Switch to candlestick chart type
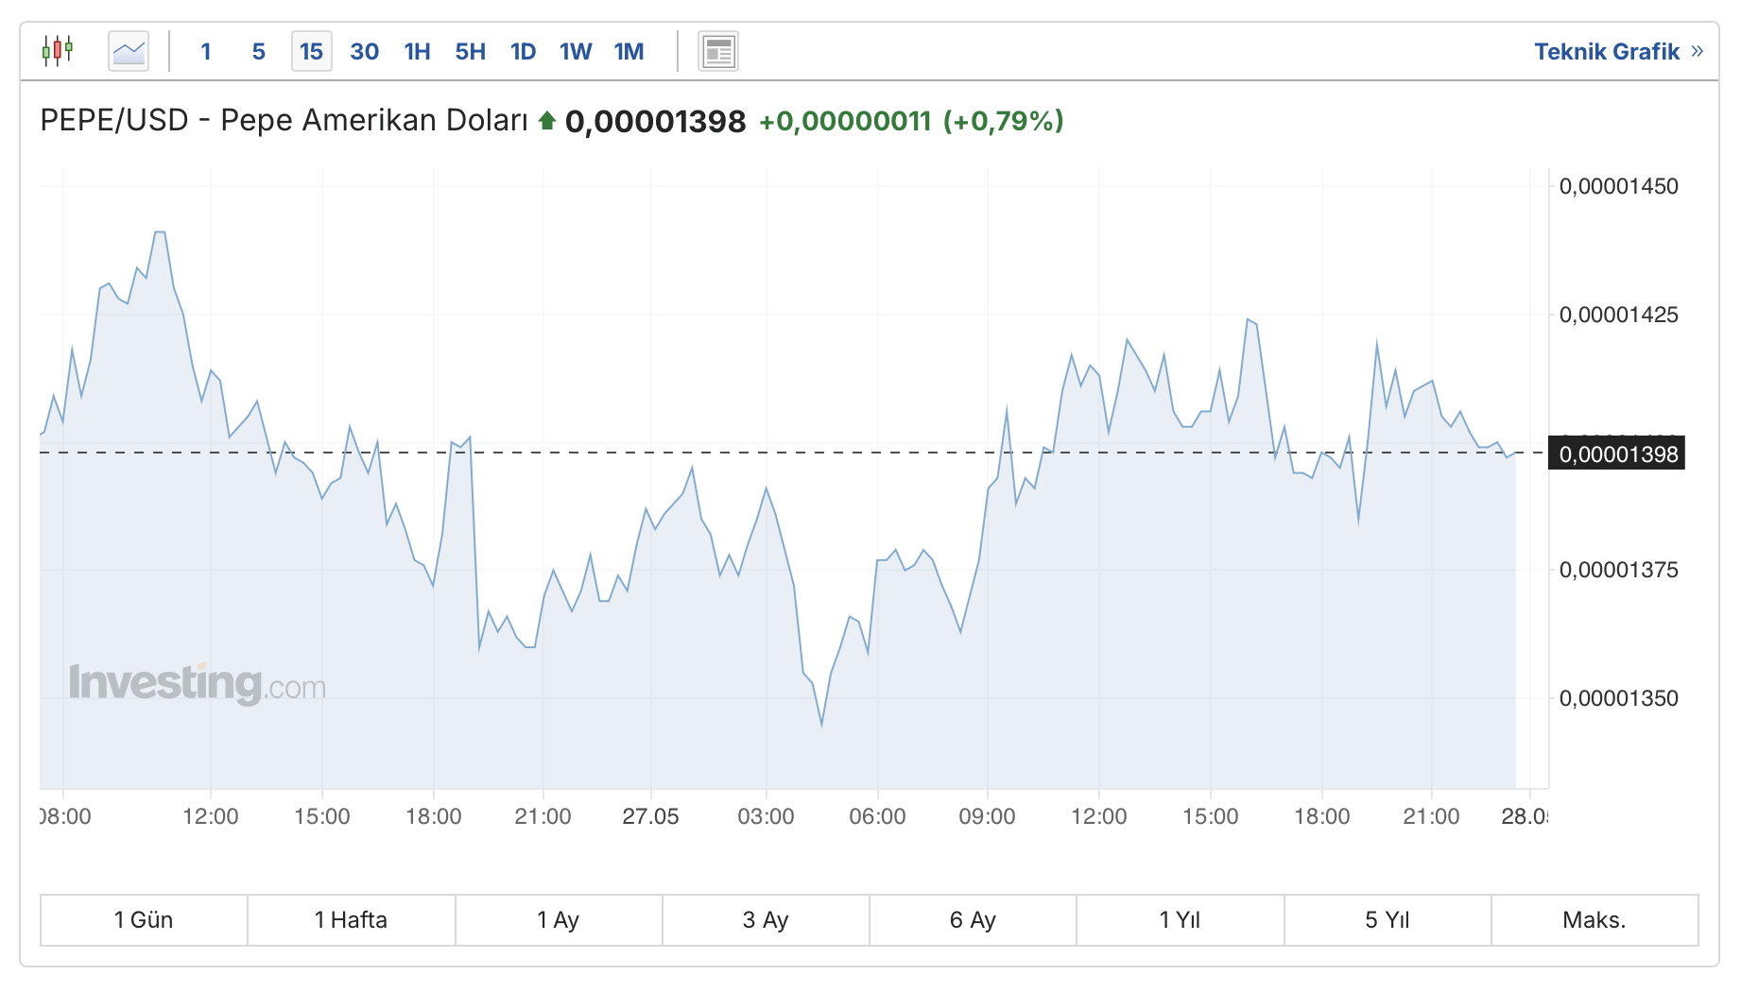 (x=58, y=51)
